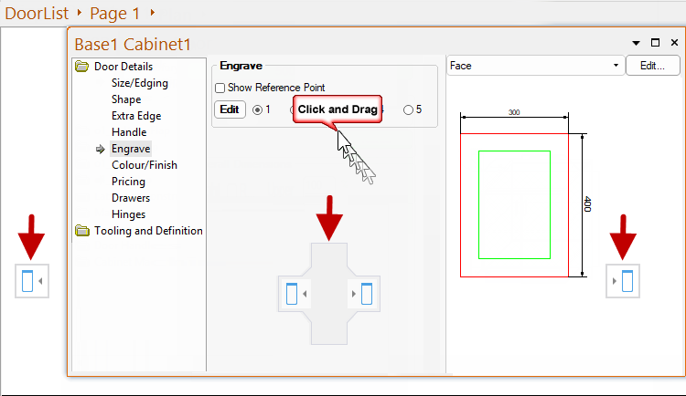Select Hinges in the tree

pyautogui.click(x=128, y=214)
